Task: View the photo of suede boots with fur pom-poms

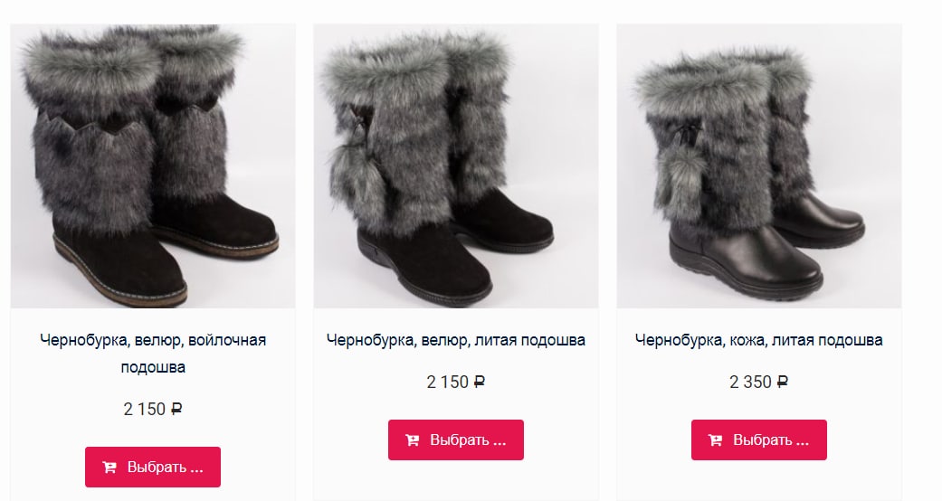Action: pyautogui.click(x=455, y=166)
